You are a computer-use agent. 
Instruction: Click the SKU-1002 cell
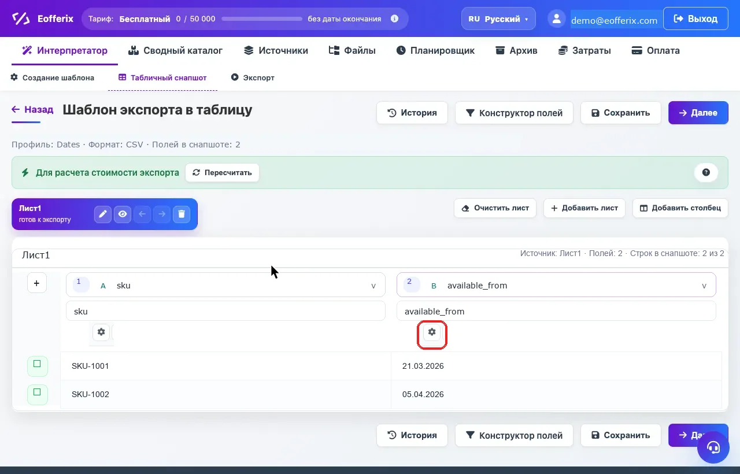pos(225,394)
